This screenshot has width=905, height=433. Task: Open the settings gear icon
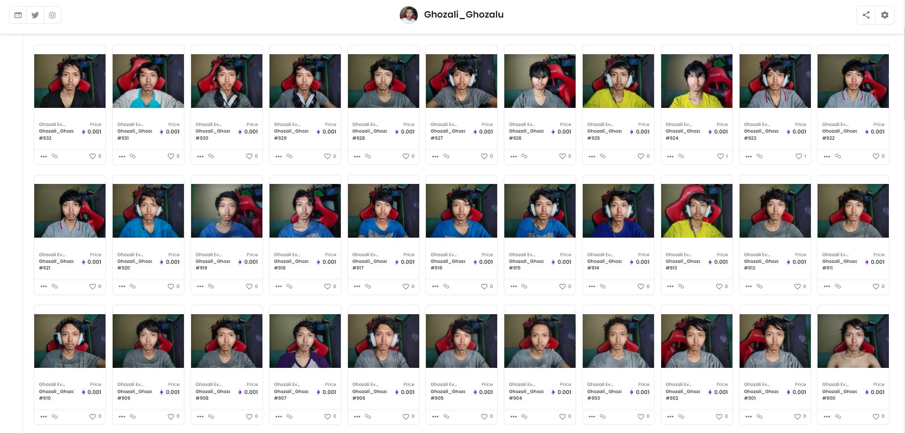[885, 15]
